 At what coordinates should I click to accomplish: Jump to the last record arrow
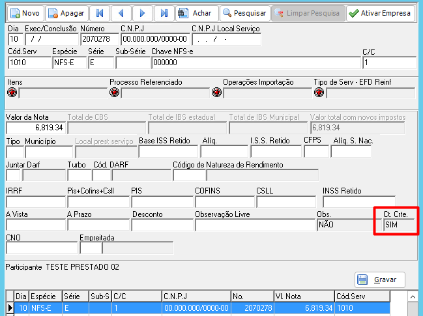pos(164,13)
